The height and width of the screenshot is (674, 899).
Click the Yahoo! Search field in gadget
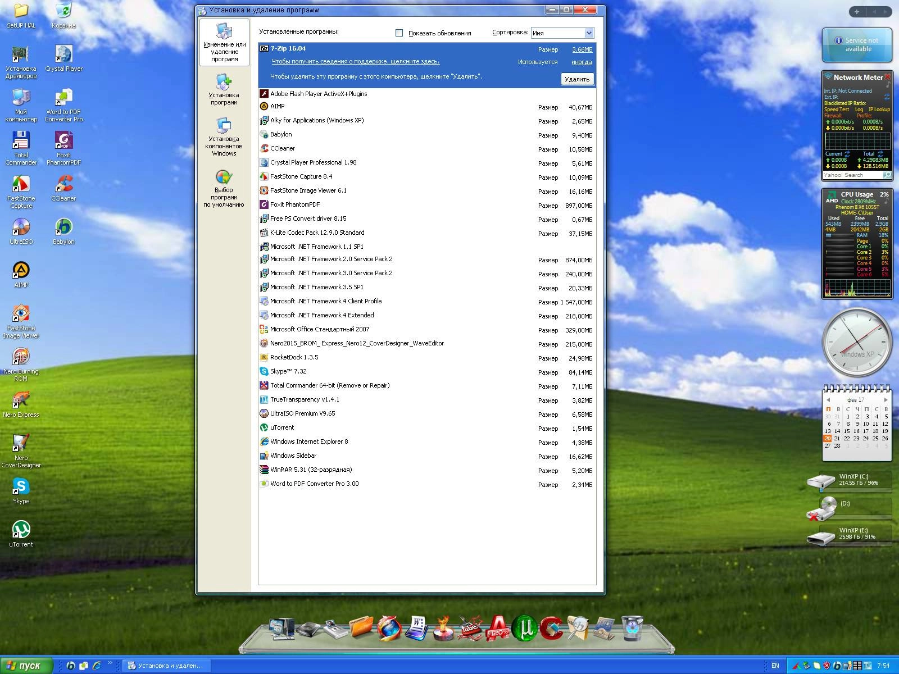point(852,175)
